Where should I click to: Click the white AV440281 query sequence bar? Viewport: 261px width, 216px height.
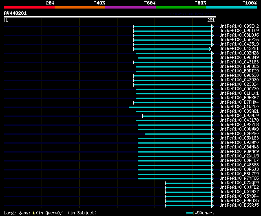coord(110,17)
